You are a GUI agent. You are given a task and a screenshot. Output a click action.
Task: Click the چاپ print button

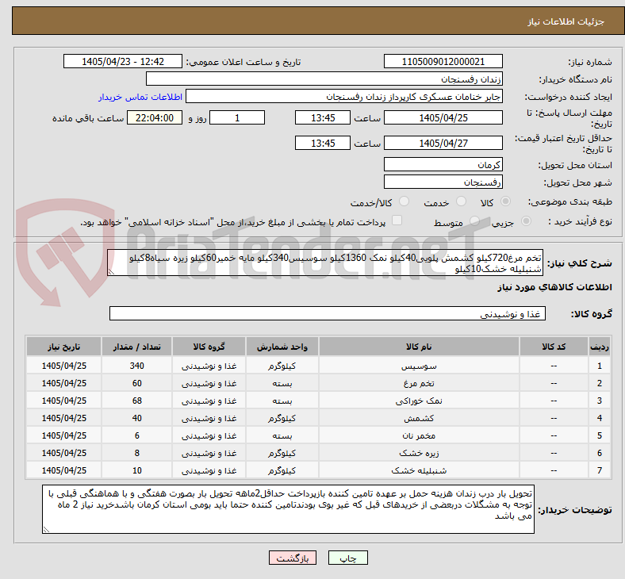click(348, 558)
